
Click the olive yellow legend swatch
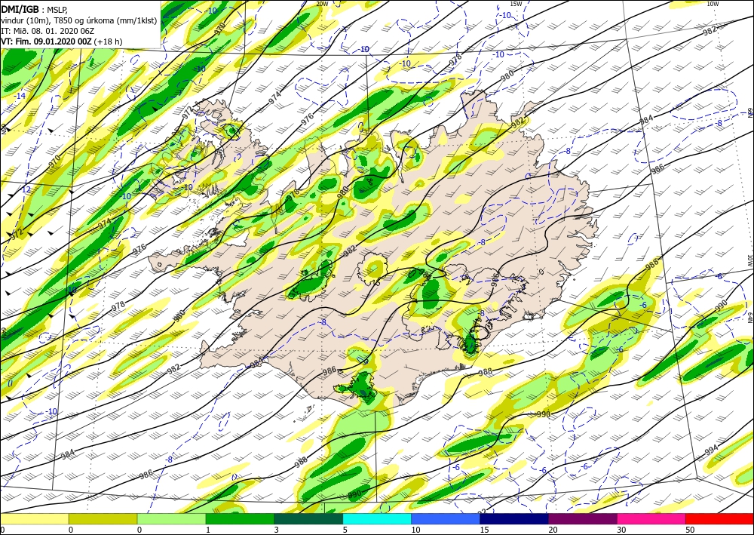tap(103, 518)
